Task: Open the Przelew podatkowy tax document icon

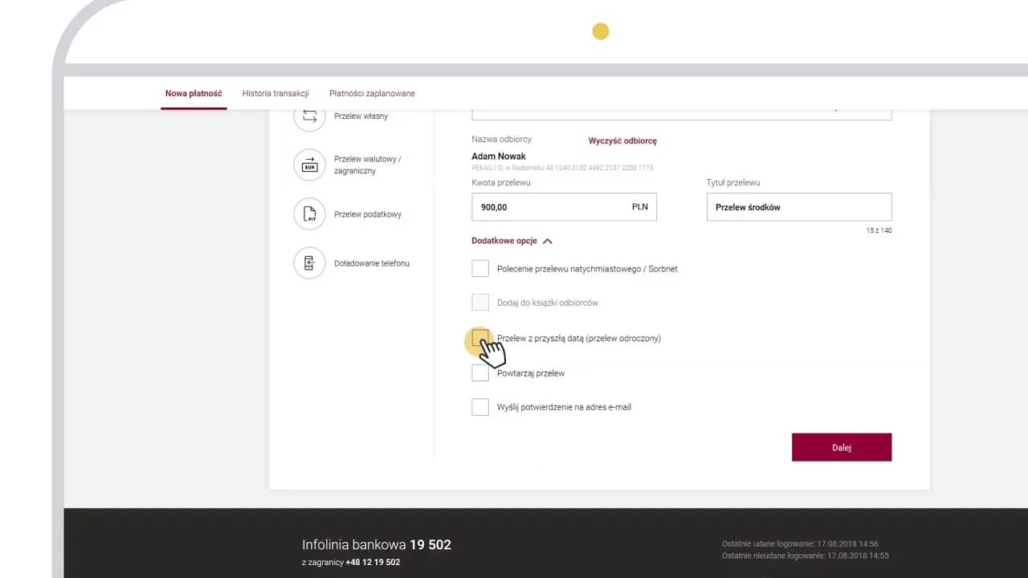Action: [x=309, y=214]
